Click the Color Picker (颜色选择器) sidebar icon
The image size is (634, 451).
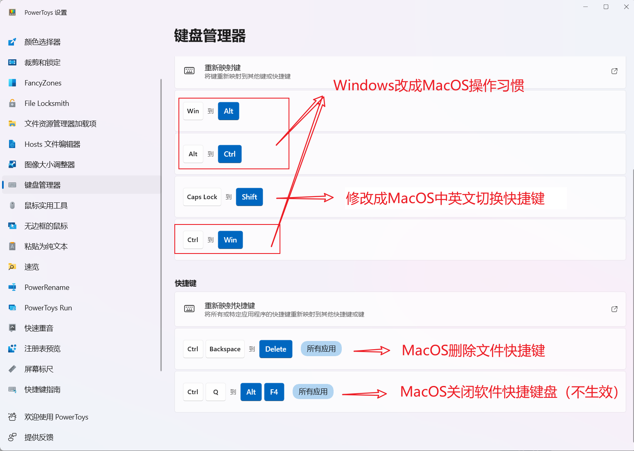(x=12, y=42)
